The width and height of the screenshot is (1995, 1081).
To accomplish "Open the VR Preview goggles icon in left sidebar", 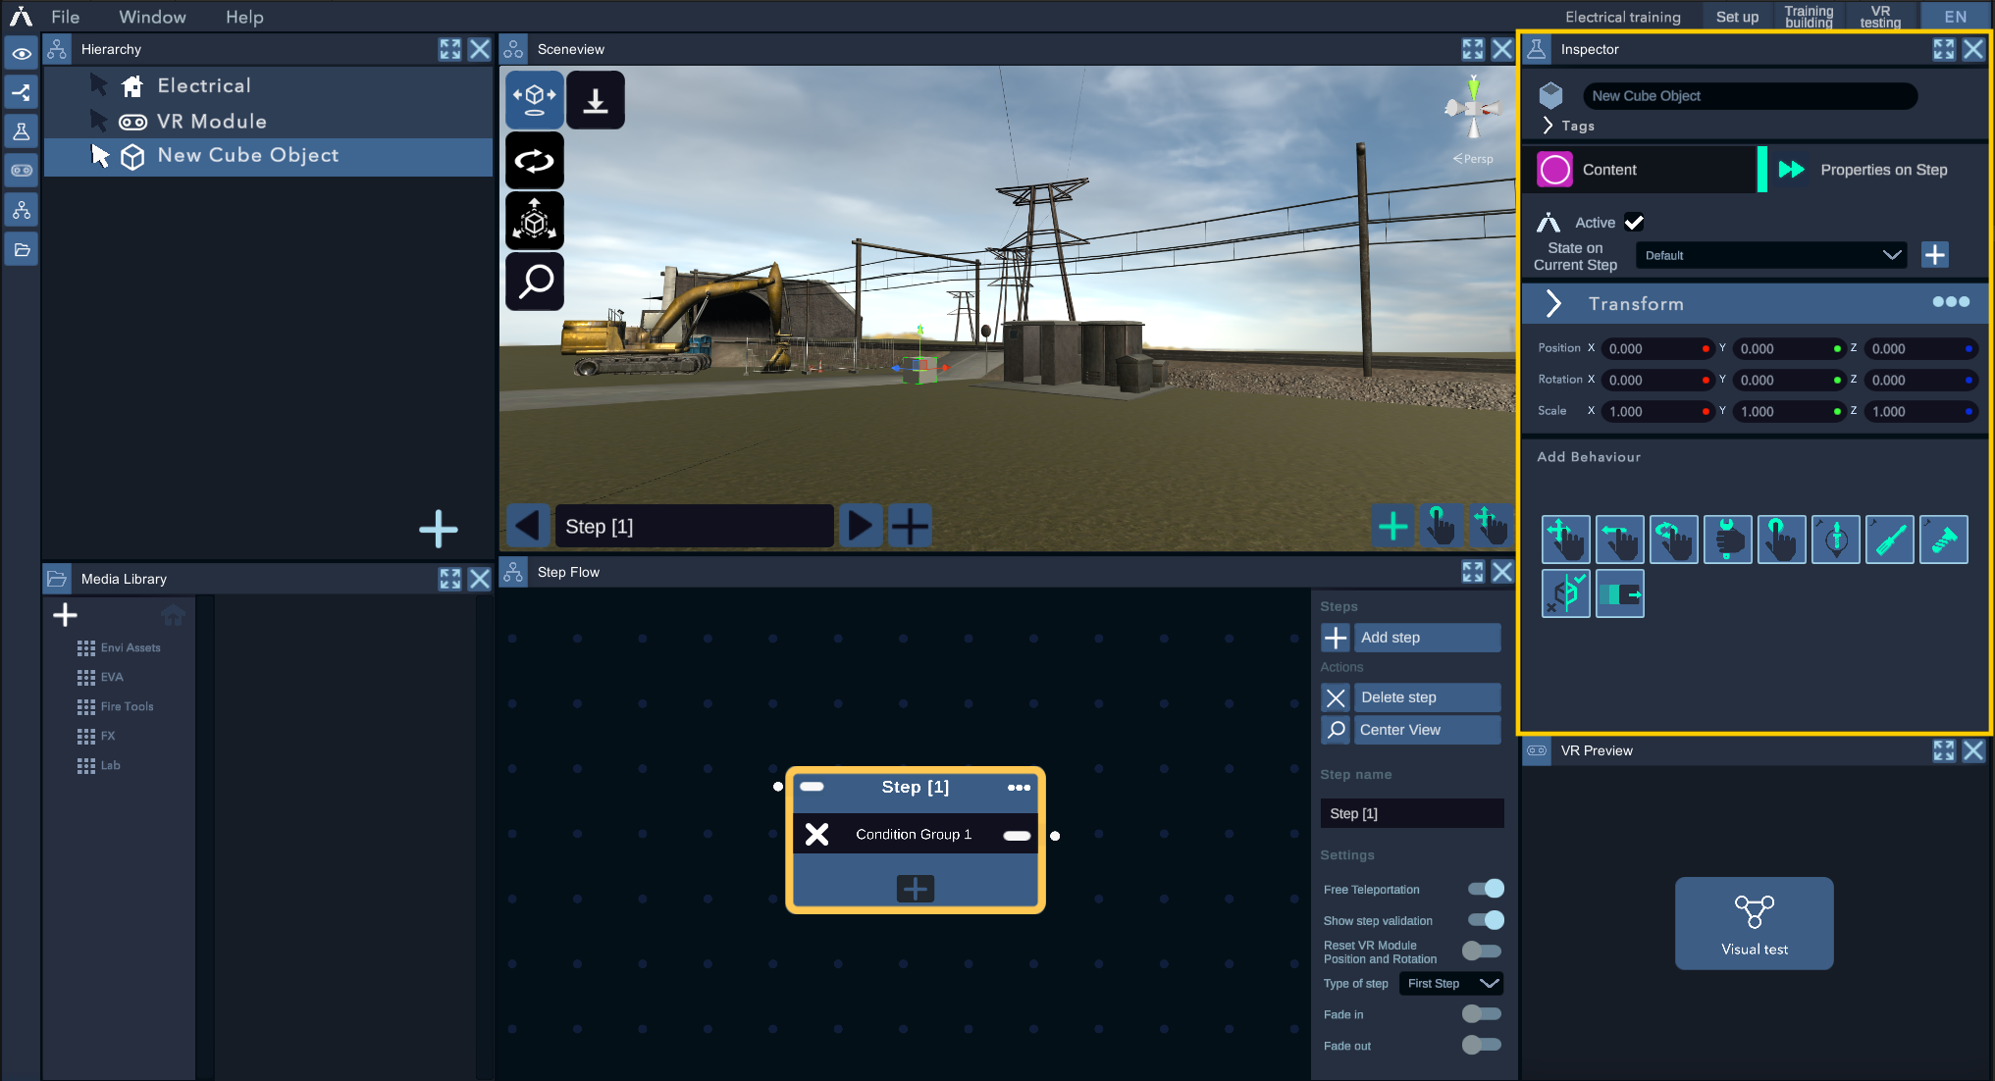I will (x=21, y=170).
